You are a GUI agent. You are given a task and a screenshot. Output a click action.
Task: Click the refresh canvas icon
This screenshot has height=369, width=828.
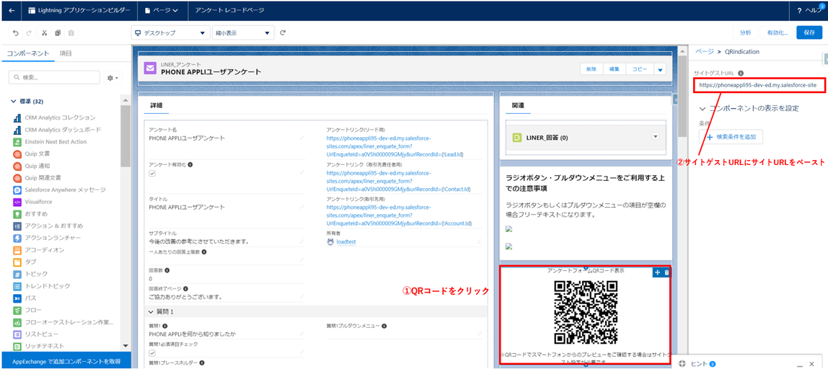pos(283,32)
